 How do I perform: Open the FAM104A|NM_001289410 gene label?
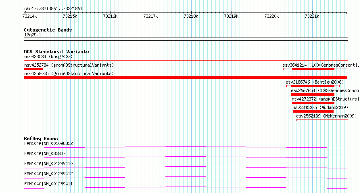pyautogui.click(x=48, y=164)
